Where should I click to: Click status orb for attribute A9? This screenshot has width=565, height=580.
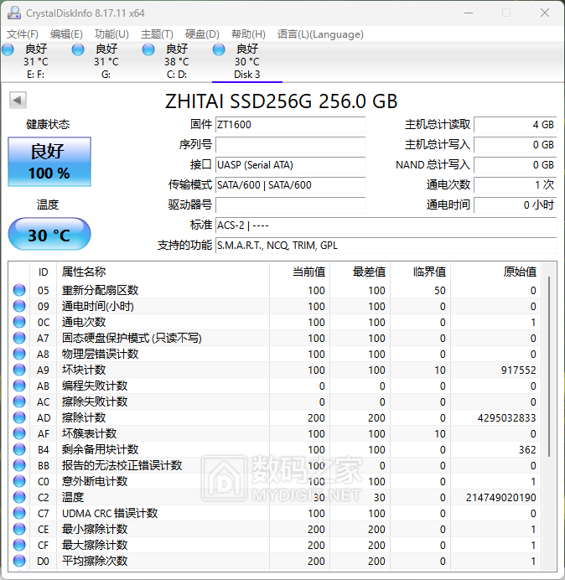pos(19,370)
